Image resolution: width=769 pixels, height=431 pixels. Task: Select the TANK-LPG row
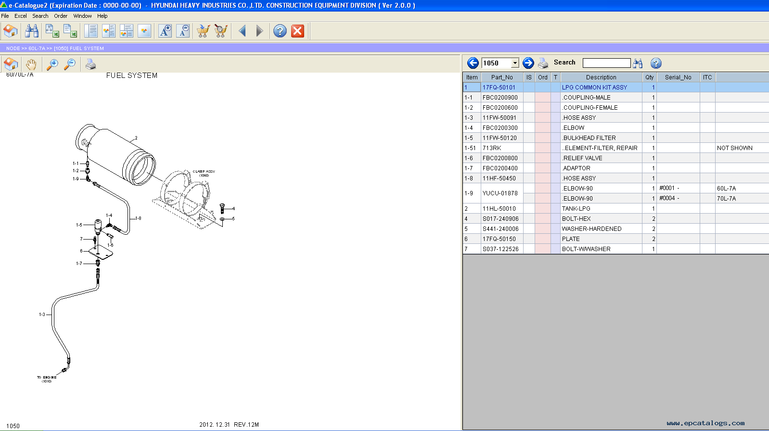click(x=615, y=209)
